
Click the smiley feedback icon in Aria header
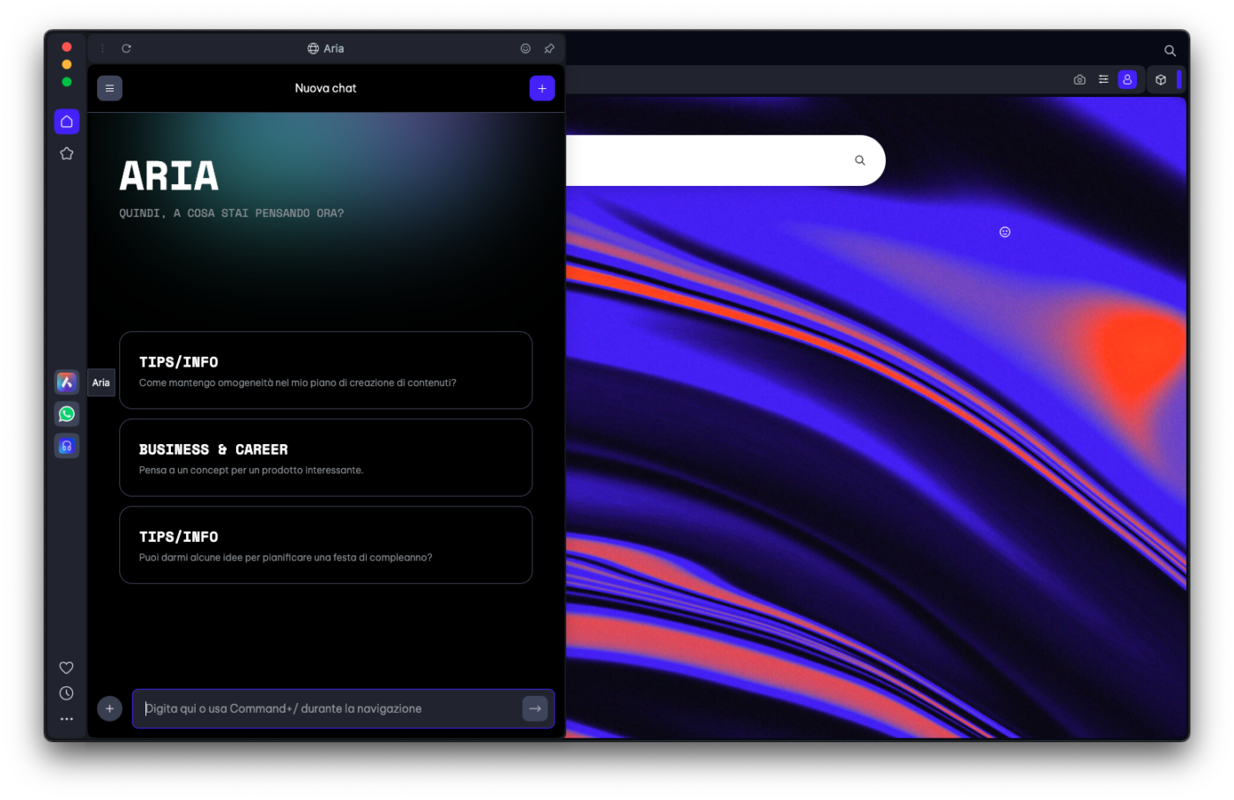525,48
